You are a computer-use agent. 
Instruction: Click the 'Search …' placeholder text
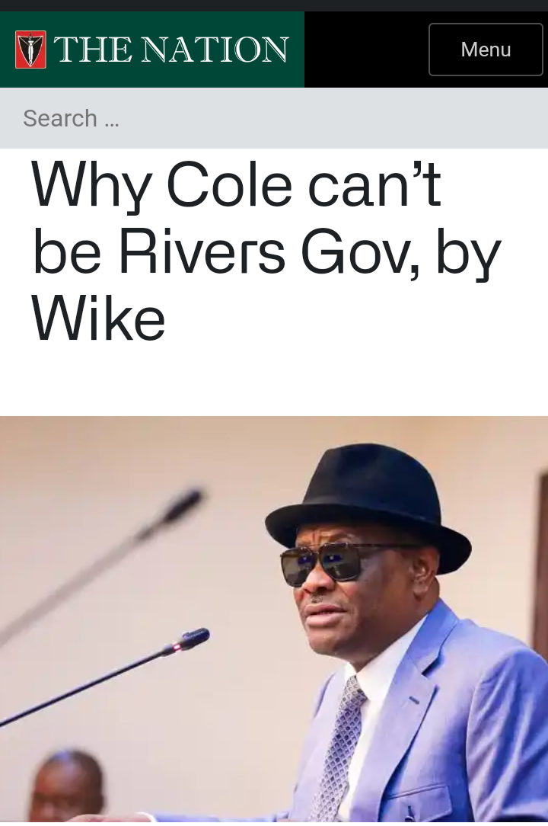pos(71,118)
